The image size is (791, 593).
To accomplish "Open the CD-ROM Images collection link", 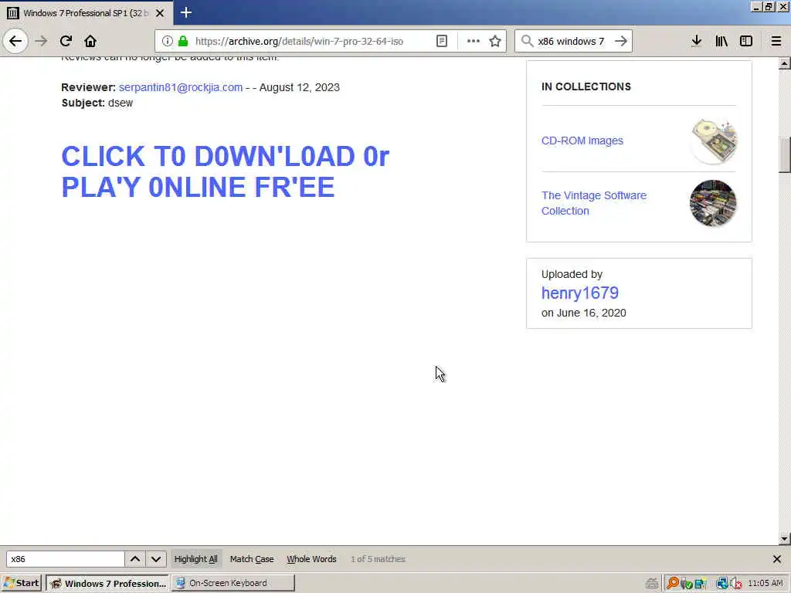I will point(582,141).
